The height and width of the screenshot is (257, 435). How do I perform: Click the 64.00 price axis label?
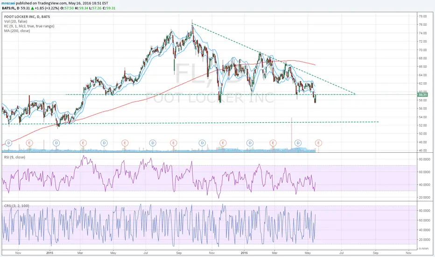point(423,75)
